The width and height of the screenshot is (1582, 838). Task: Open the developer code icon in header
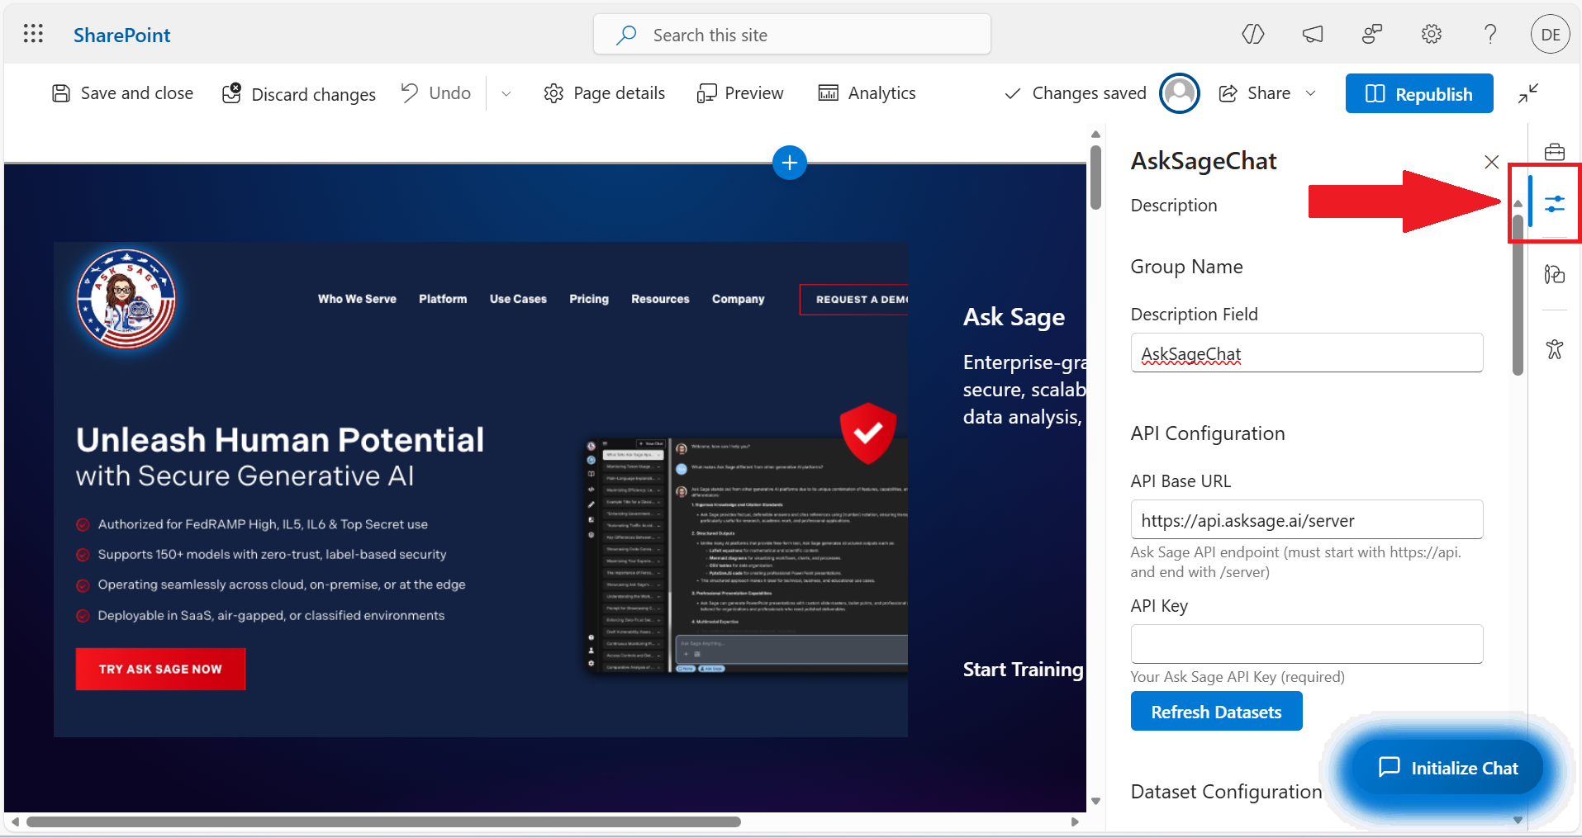click(1252, 34)
